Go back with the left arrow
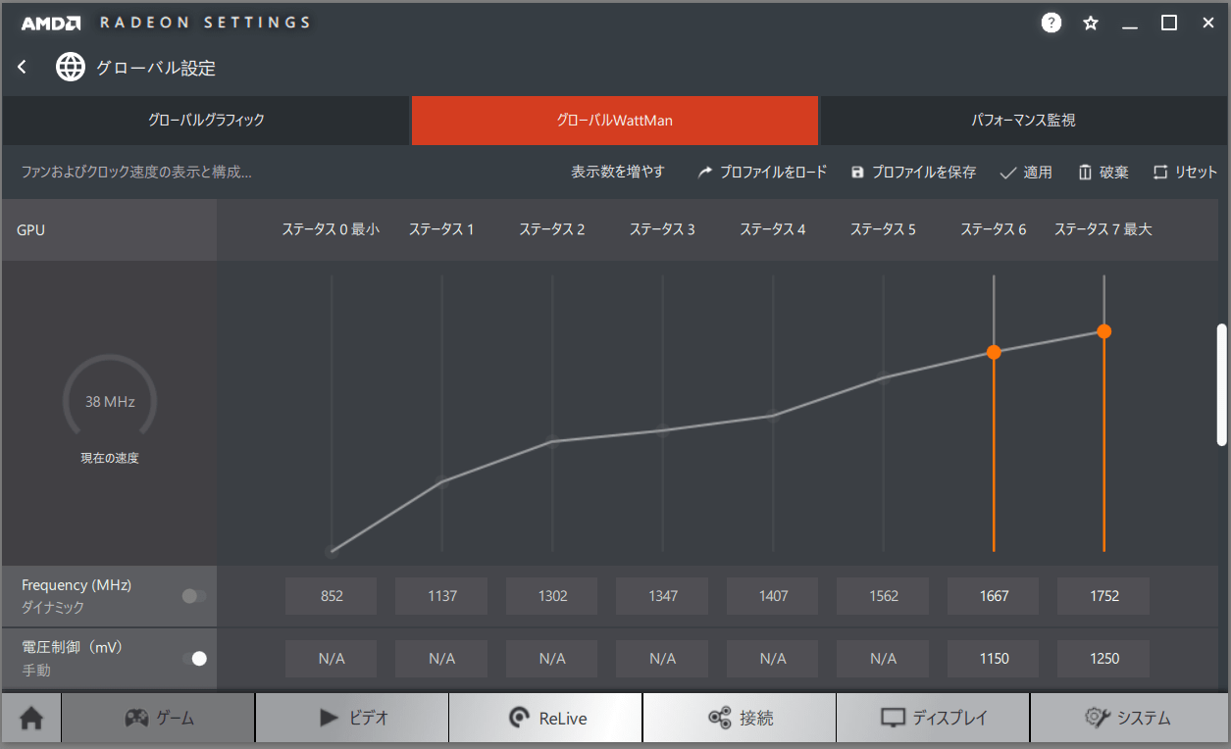1231x749 pixels. click(23, 68)
